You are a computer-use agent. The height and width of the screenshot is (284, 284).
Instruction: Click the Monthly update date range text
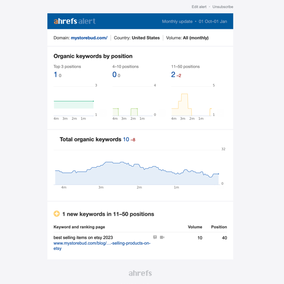tap(194, 22)
